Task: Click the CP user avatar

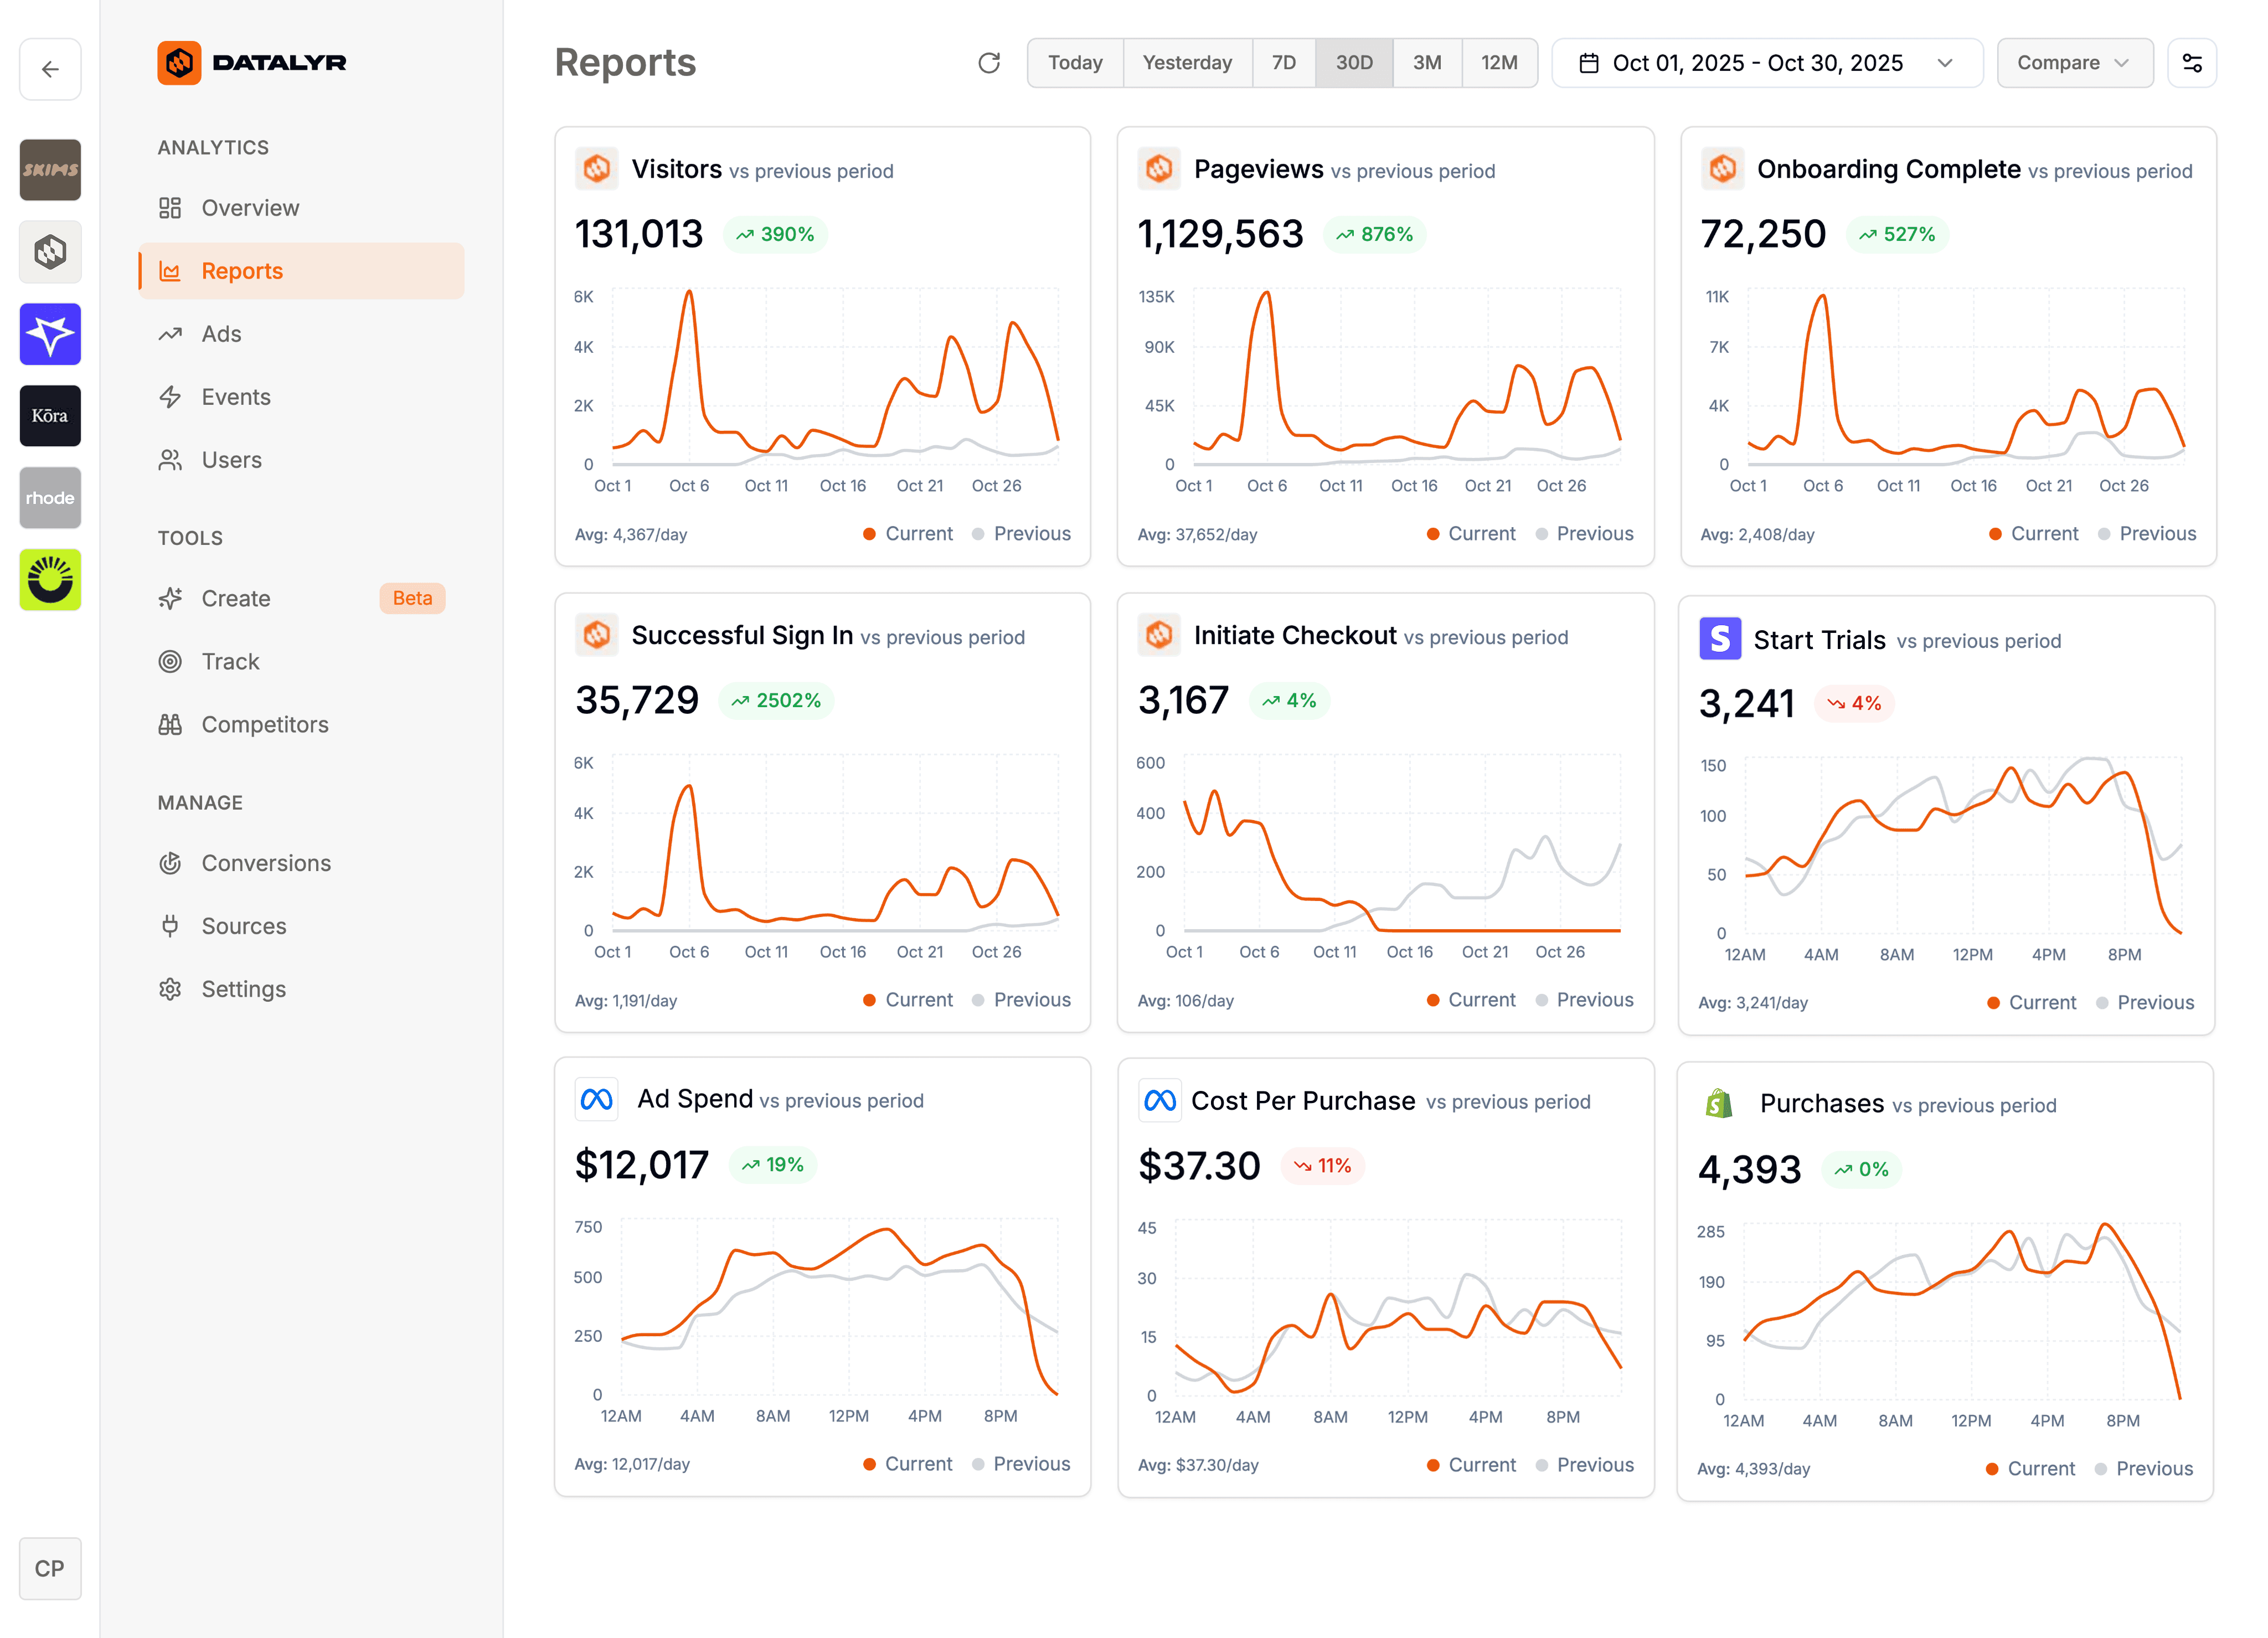Action: (x=50, y=1567)
